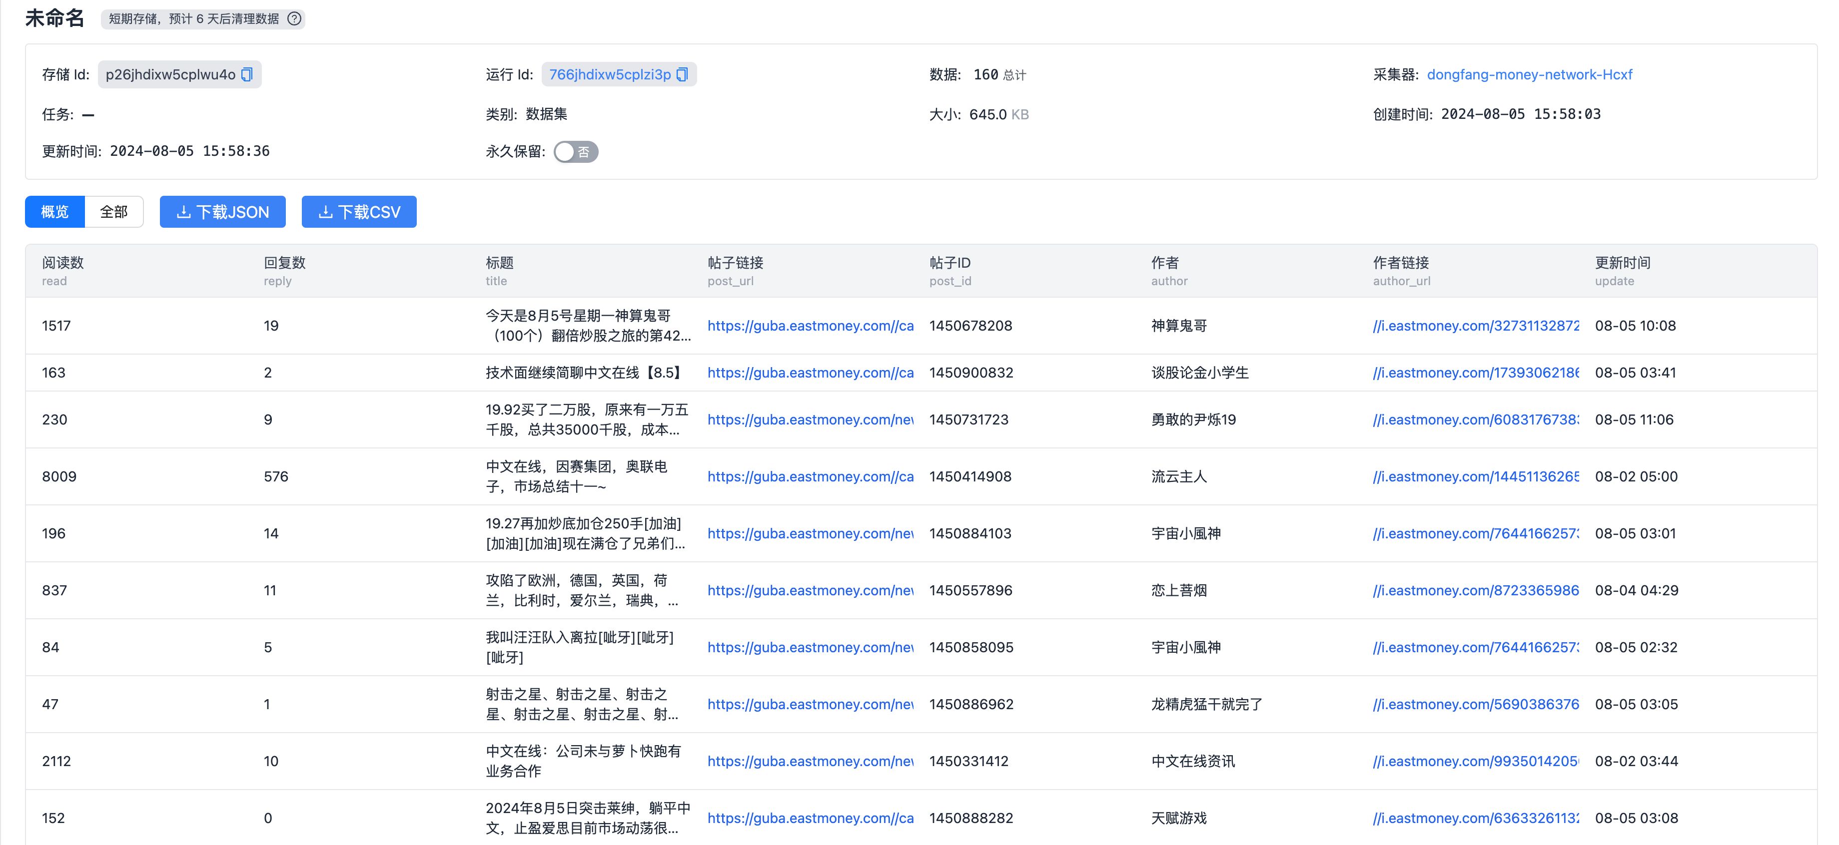This screenshot has height=845, width=1839.
Task: Click the 下载JSON button
Action: click(x=223, y=212)
